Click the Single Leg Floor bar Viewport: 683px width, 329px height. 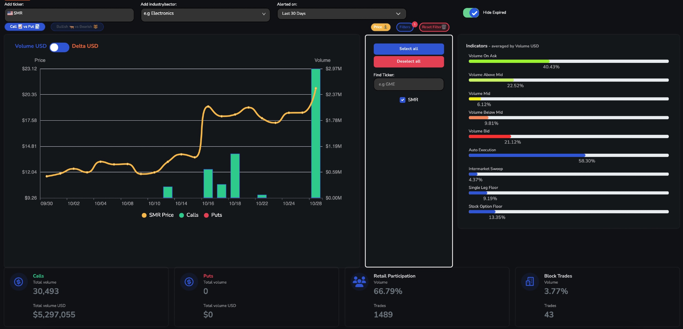pos(569,193)
